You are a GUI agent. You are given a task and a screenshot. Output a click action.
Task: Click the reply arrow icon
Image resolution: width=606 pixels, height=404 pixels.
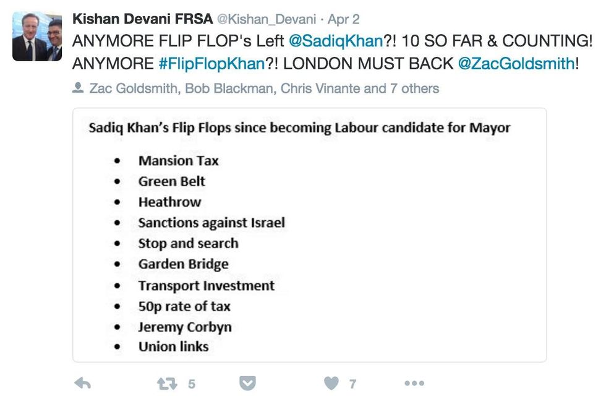click(83, 384)
